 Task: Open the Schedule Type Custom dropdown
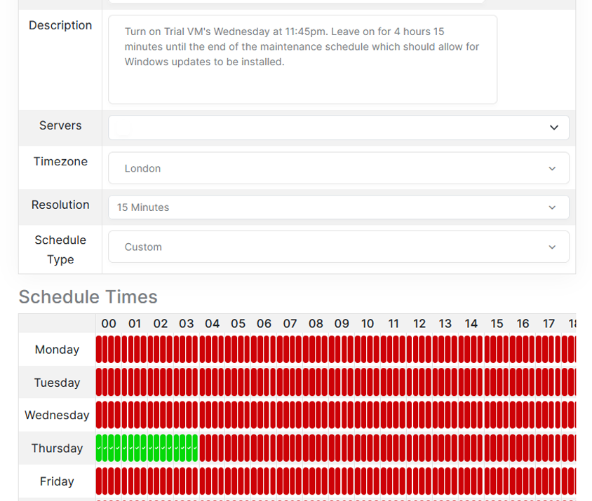click(338, 247)
